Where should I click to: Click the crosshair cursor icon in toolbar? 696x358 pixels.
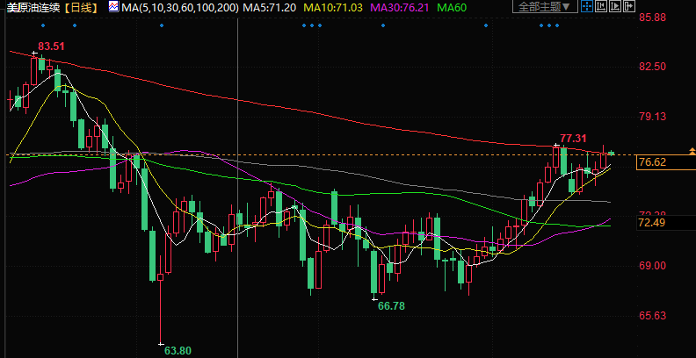[589, 7]
